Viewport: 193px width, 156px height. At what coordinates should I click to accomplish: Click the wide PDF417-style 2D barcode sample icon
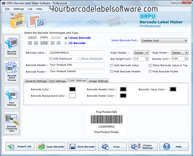point(44,43)
